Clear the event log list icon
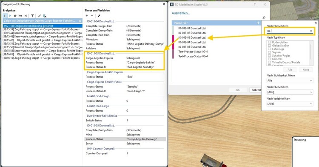 (45, 16)
